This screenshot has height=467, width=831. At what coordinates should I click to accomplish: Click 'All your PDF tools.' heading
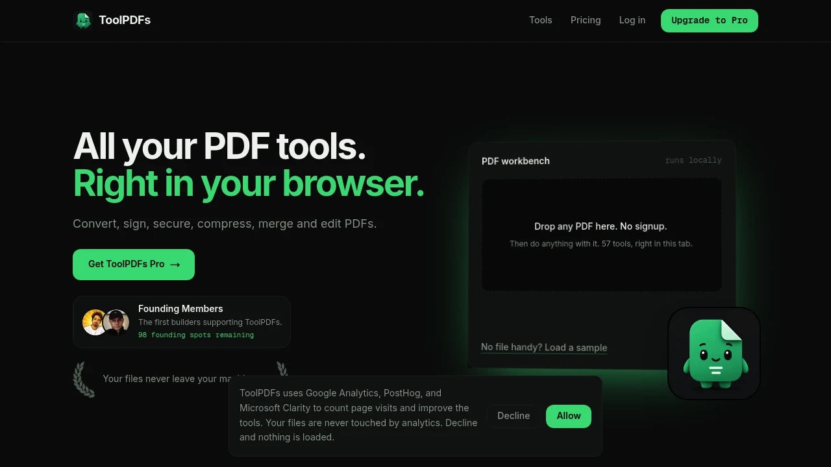coord(219,147)
